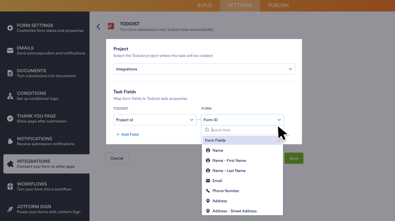Click the Documents page icon
This screenshot has height=221, width=395.
[x=10, y=73]
